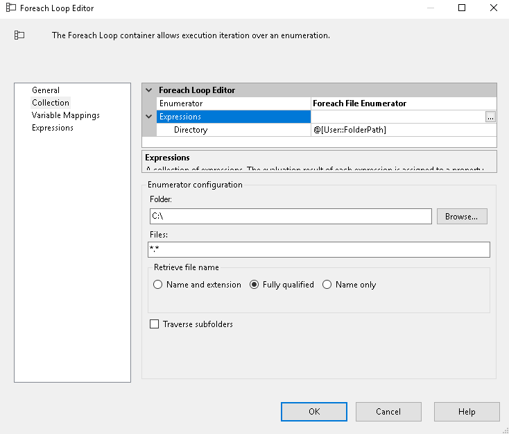Close the Foreach Loop Editor dialog
The image size is (509, 434).
tap(493, 8)
